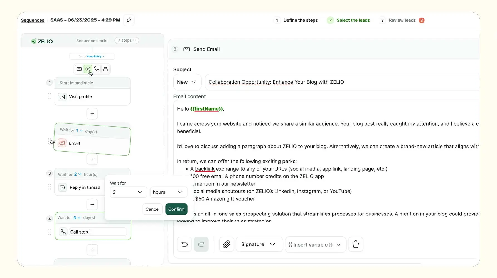Select the phone call step type icon
Screen dimensions: 497x278
click(x=97, y=69)
